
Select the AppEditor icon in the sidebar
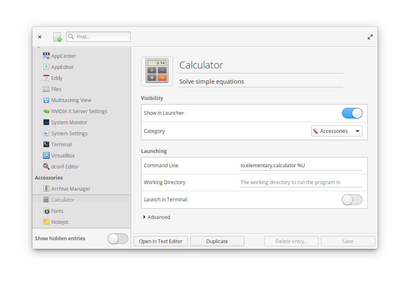(46, 67)
